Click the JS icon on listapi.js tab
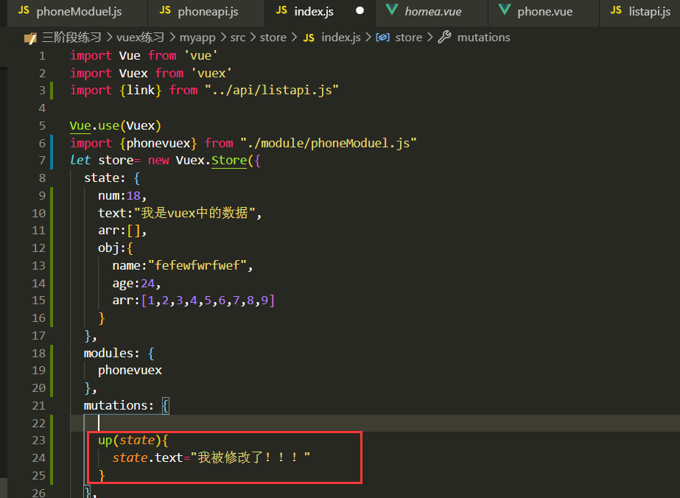Screen dimensions: 680x498 click(x=616, y=10)
